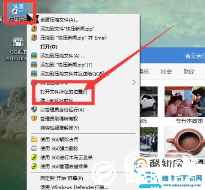
Task: Select 添加到压缩文件(A) ... entry
Action: pos(62,56)
